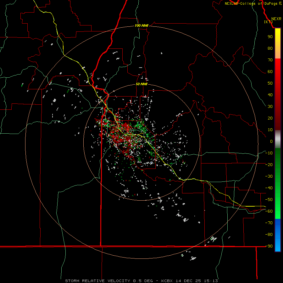Click the 50 value on velocity scale
The height and width of the screenshot is (283, 283).
pos(270,83)
